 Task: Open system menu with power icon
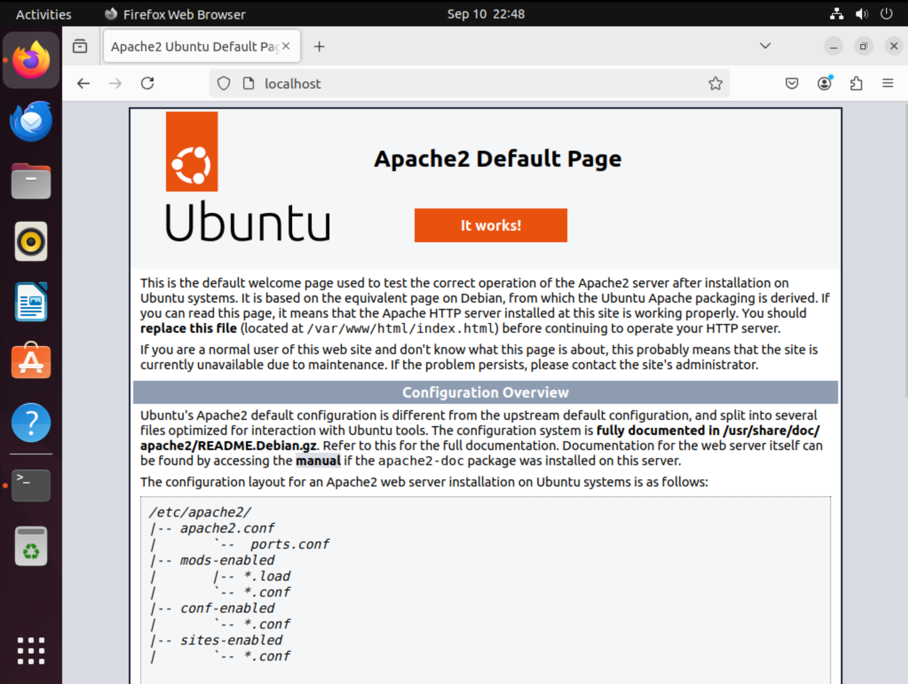point(886,14)
